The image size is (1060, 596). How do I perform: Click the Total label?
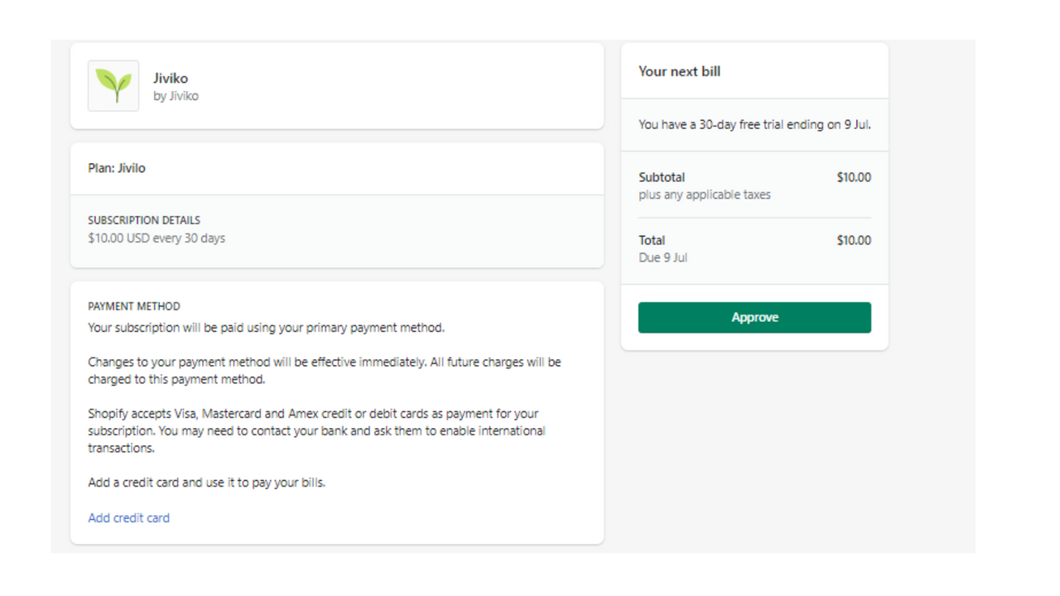click(652, 240)
